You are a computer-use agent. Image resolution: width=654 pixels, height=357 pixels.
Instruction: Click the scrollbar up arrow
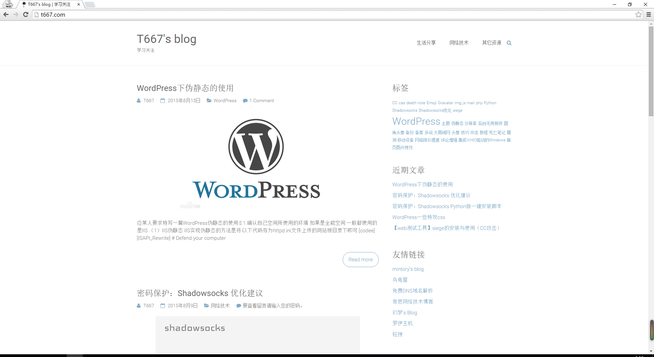(651, 24)
